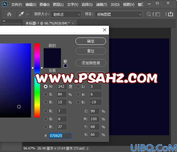Open the 滤镜(T) menu

[x=101, y=5]
